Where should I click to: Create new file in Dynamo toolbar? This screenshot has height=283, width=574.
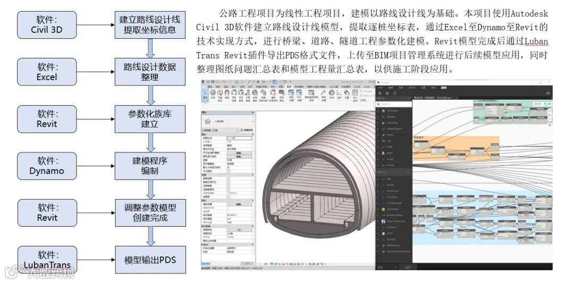tap(379, 93)
